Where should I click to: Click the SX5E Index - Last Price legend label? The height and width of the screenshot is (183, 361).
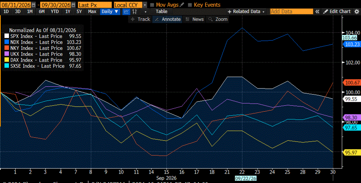[x=37, y=66]
